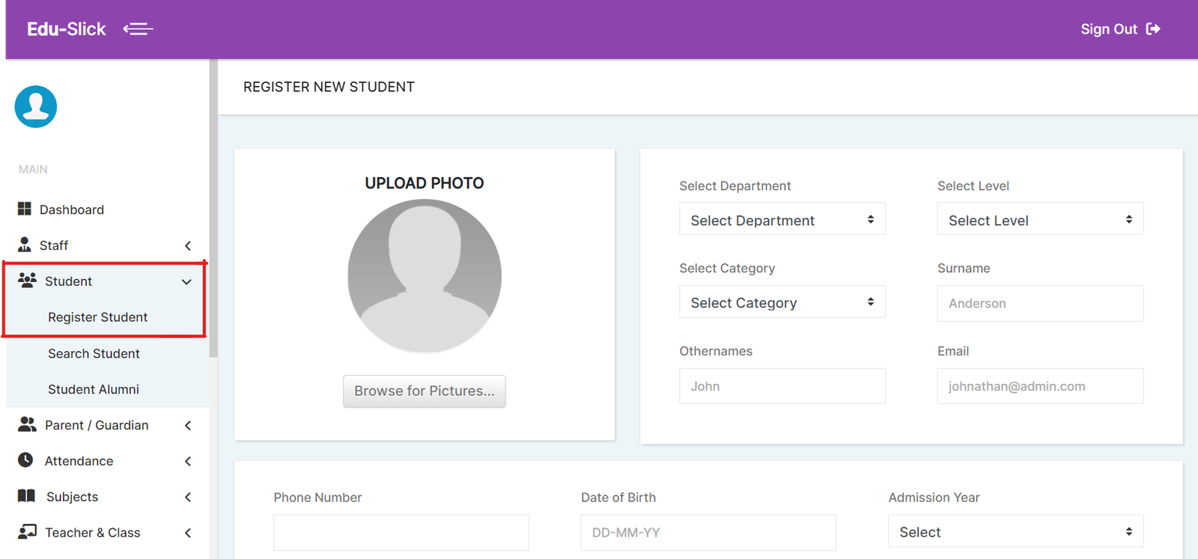
Task: Open the Admission Year dropdown
Action: point(1015,531)
